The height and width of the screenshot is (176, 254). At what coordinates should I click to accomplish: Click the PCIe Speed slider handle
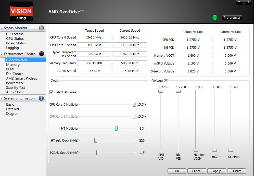point(97,153)
